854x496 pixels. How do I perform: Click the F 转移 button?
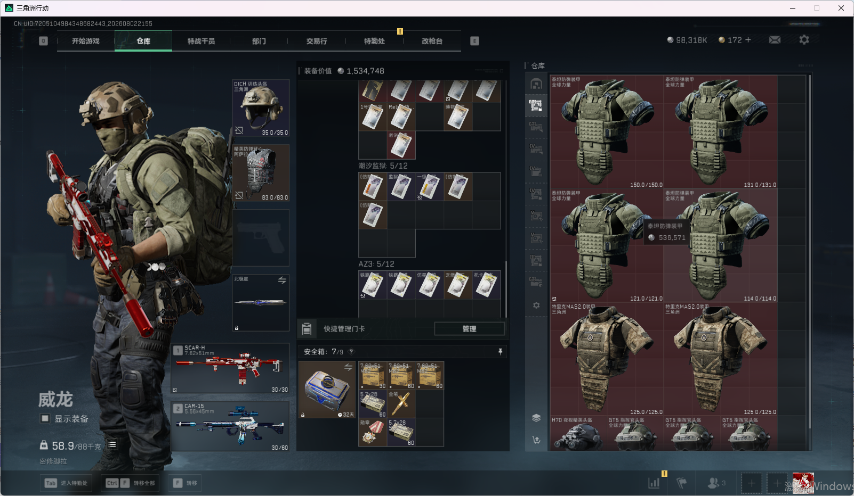pyautogui.click(x=185, y=483)
